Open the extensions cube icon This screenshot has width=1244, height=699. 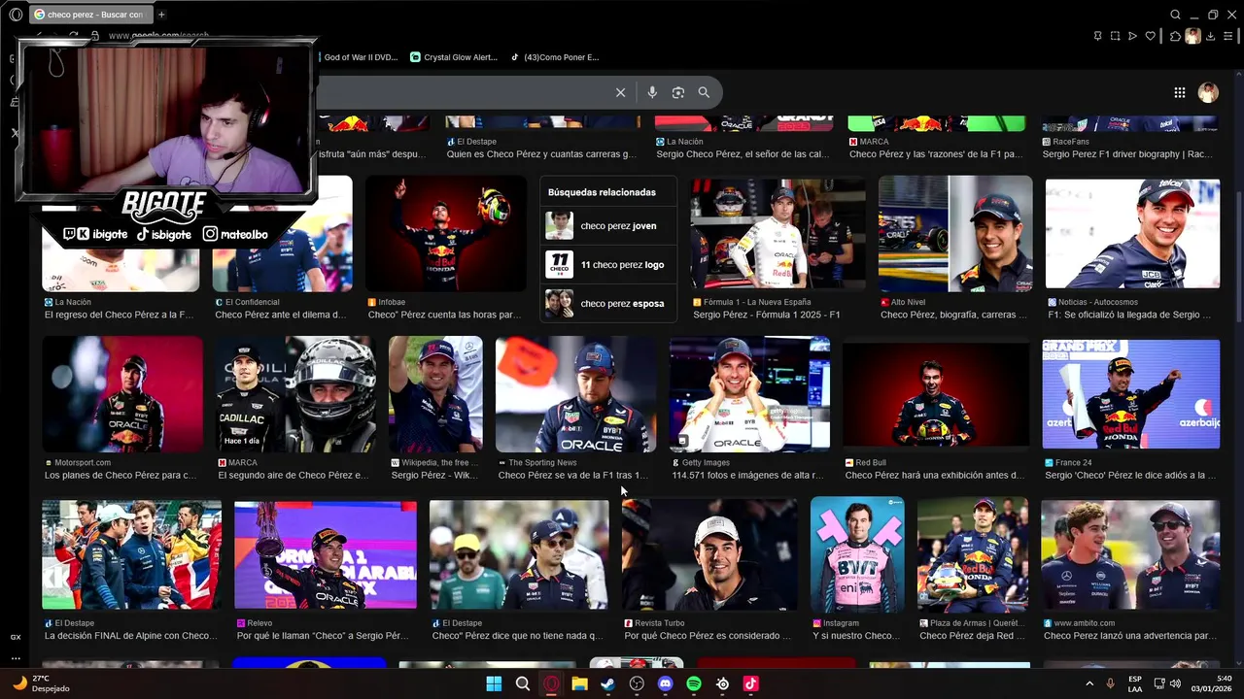[1174, 36]
